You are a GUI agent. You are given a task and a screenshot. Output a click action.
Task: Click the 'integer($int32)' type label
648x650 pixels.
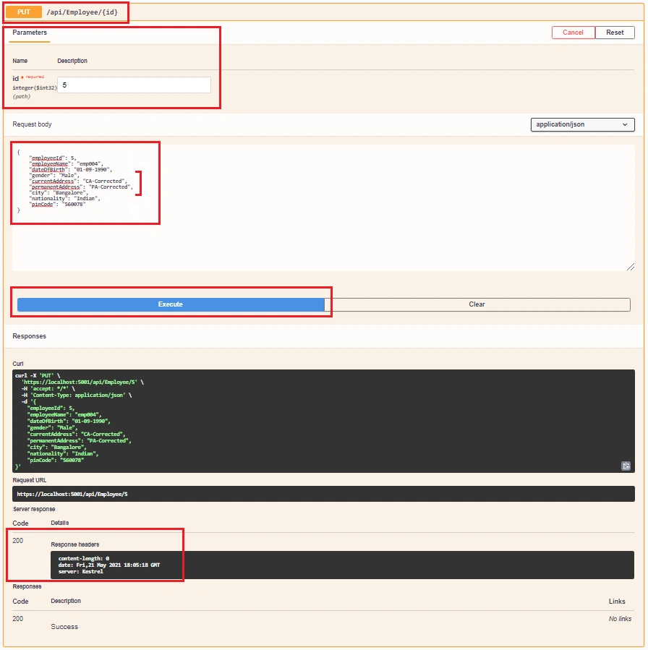[x=35, y=88]
